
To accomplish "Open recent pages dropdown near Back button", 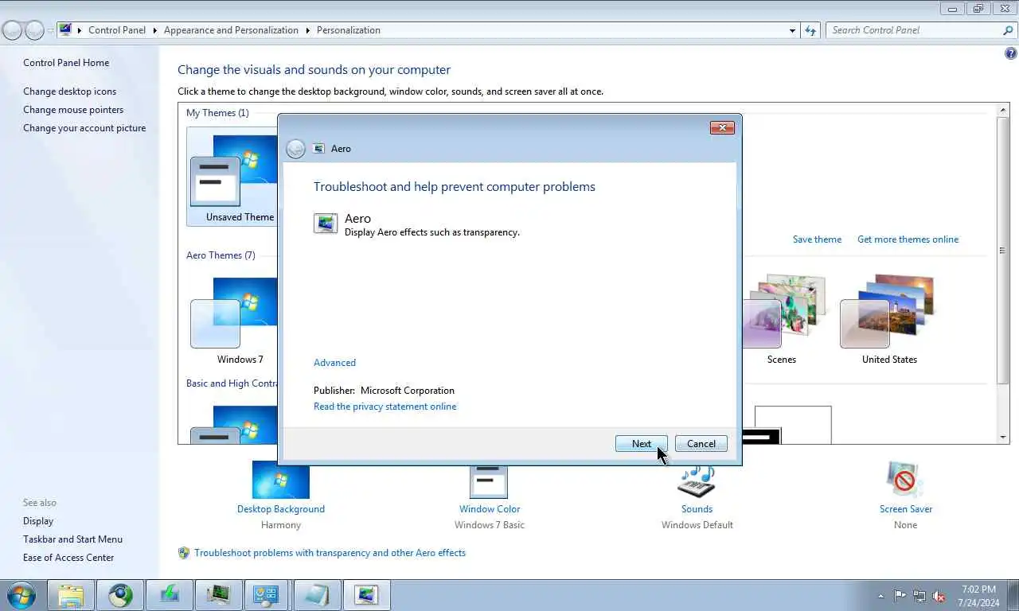I will tap(50, 30).
